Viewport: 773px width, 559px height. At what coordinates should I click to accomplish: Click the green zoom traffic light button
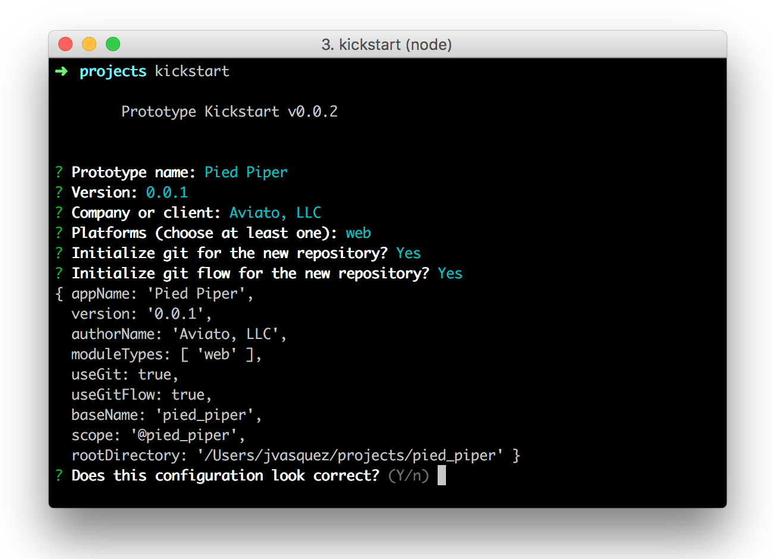(x=112, y=44)
